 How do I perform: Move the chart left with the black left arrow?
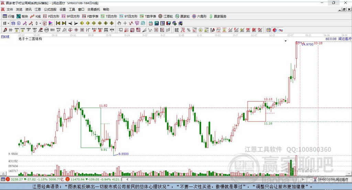click(x=70, y=23)
